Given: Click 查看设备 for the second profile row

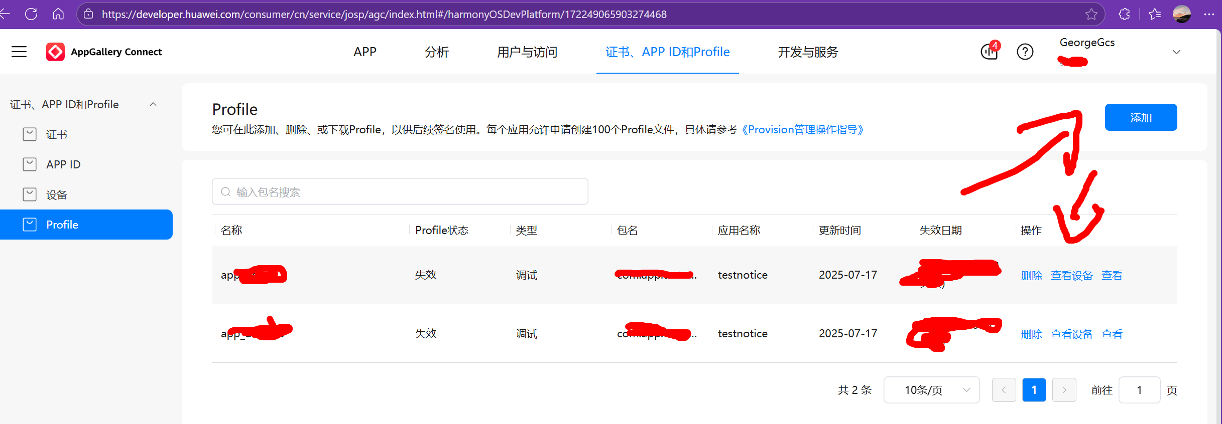Looking at the screenshot, I should click(x=1071, y=334).
